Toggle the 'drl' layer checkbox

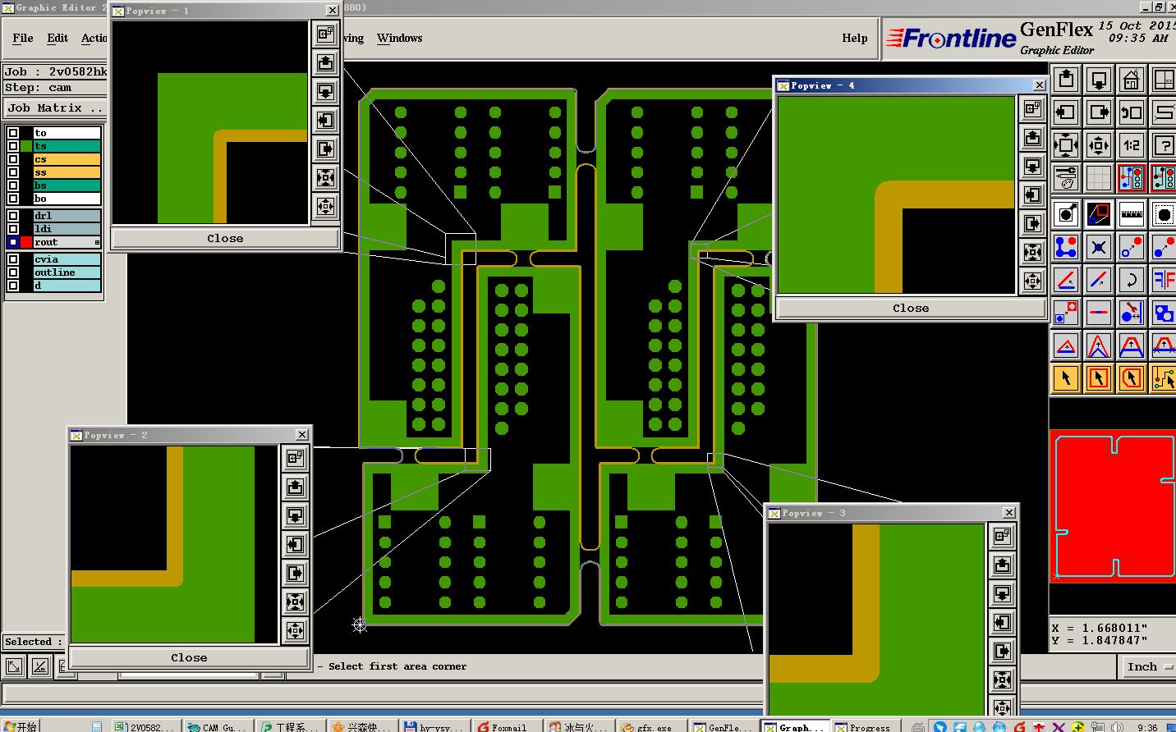coord(13,215)
